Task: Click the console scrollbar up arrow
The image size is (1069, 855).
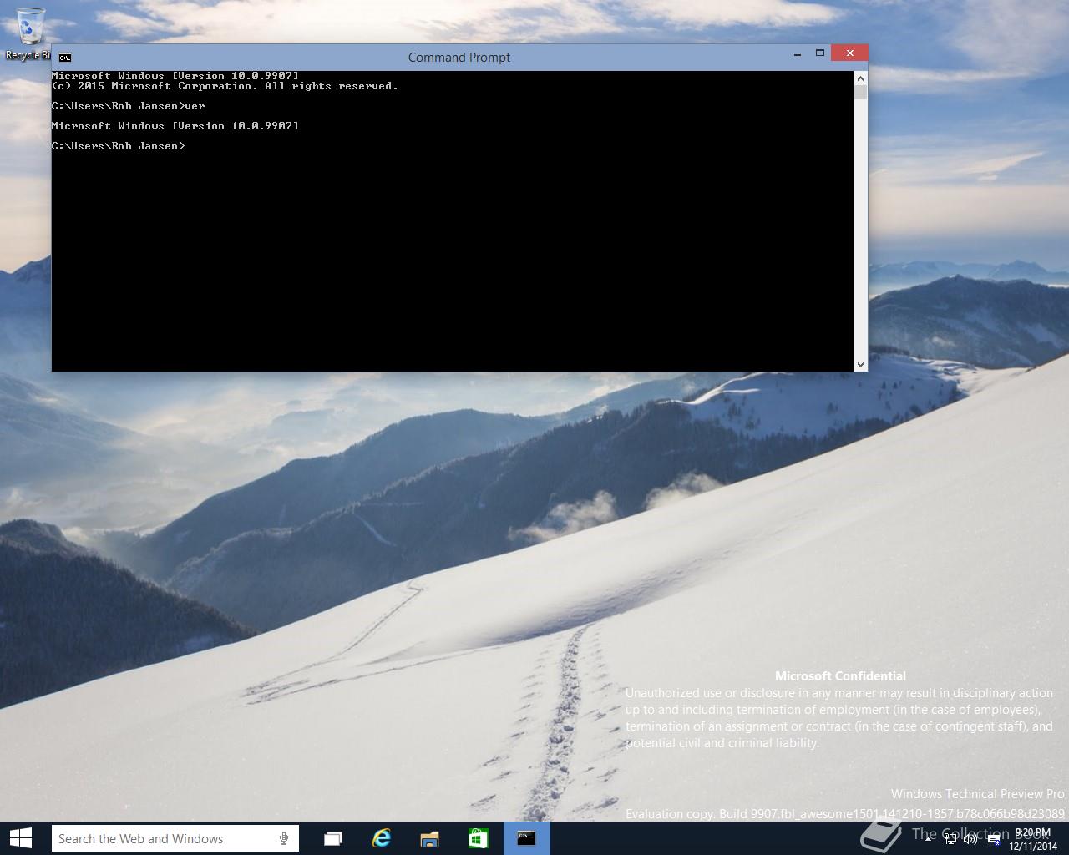Action: [861, 78]
